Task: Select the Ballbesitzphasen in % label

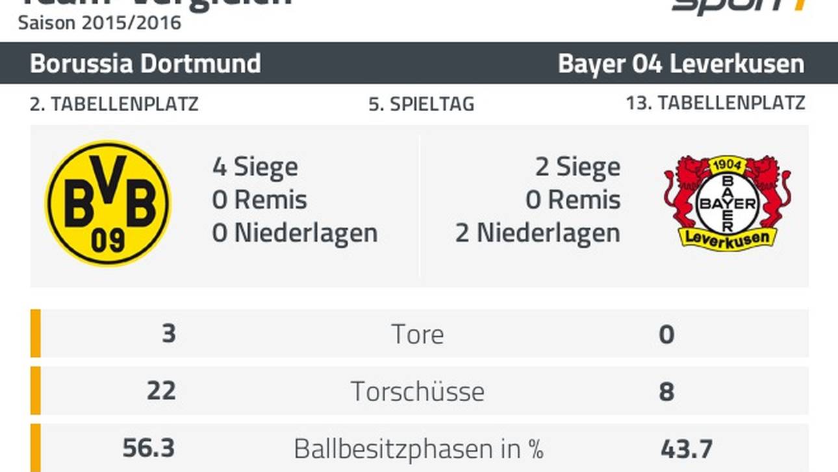Action: (418, 449)
